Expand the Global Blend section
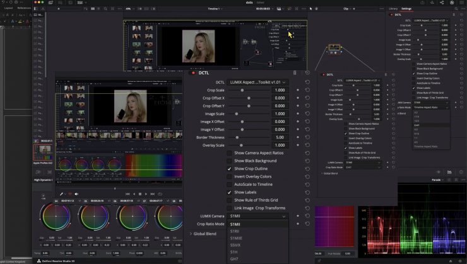Viewport: 467px width, 264px height. 191,234
